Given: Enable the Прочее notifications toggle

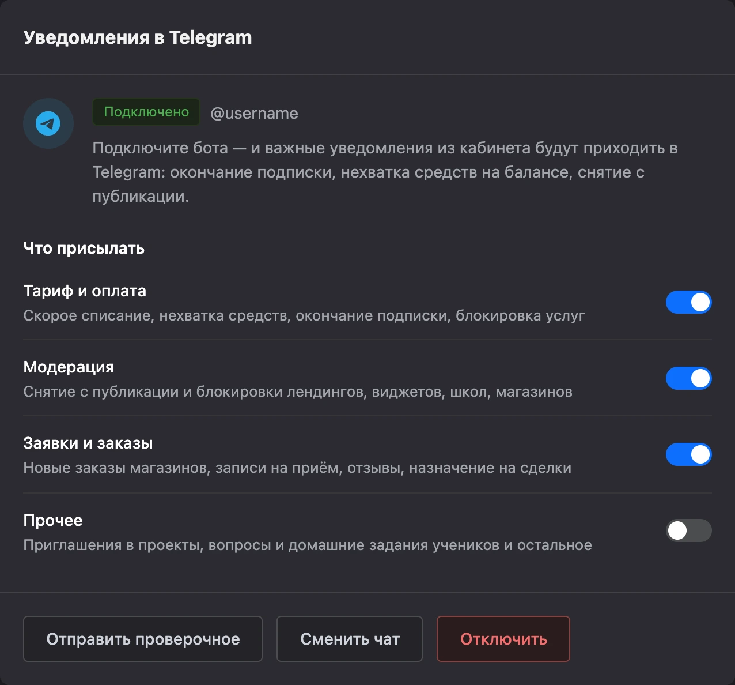Looking at the screenshot, I should click(x=688, y=530).
